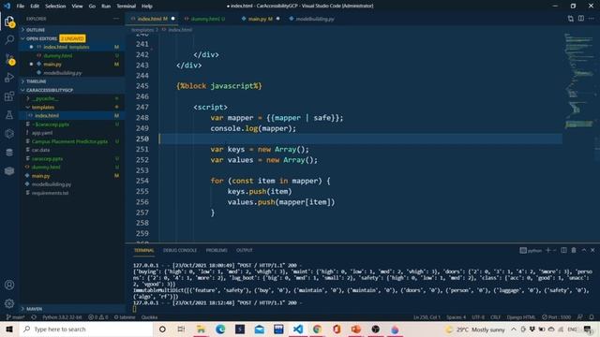Click the Ln 250, Col 1 status bar entry
The height and width of the screenshot is (337, 600).
coord(427,317)
